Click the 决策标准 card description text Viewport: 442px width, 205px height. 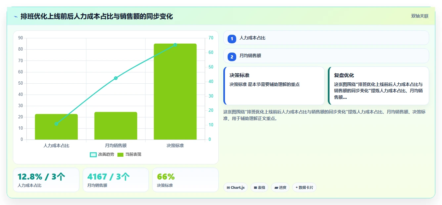[265, 84]
